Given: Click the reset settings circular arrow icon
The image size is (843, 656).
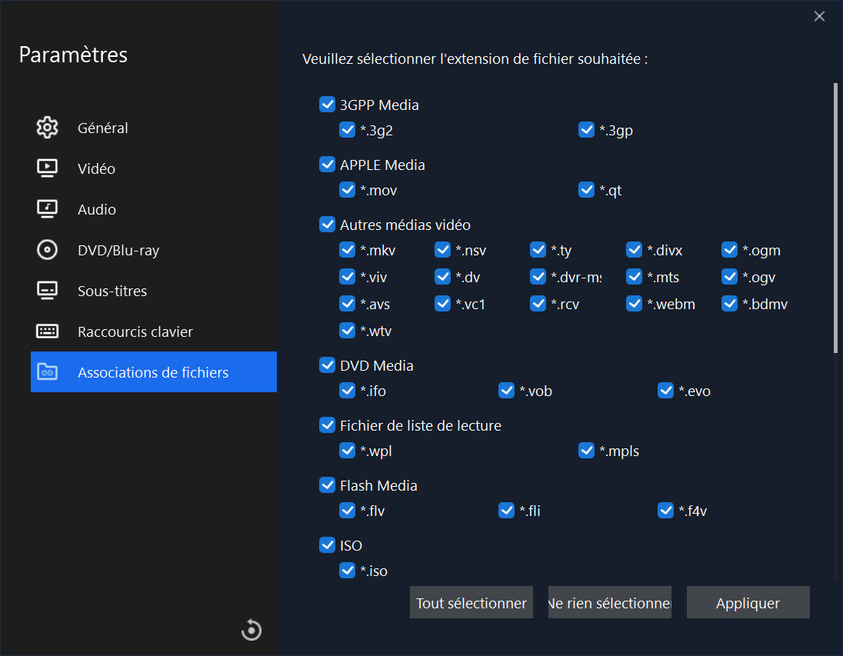Looking at the screenshot, I should pos(252,630).
